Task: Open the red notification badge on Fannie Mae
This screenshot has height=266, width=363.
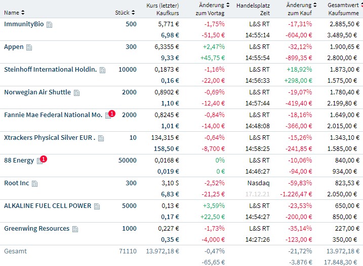Action: pos(112,114)
